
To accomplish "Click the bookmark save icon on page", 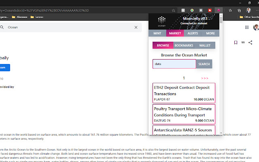I will (236, 43).
